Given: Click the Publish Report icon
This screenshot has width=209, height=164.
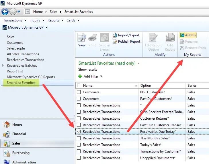Looking at the screenshot, I should [x=115, y=42].
